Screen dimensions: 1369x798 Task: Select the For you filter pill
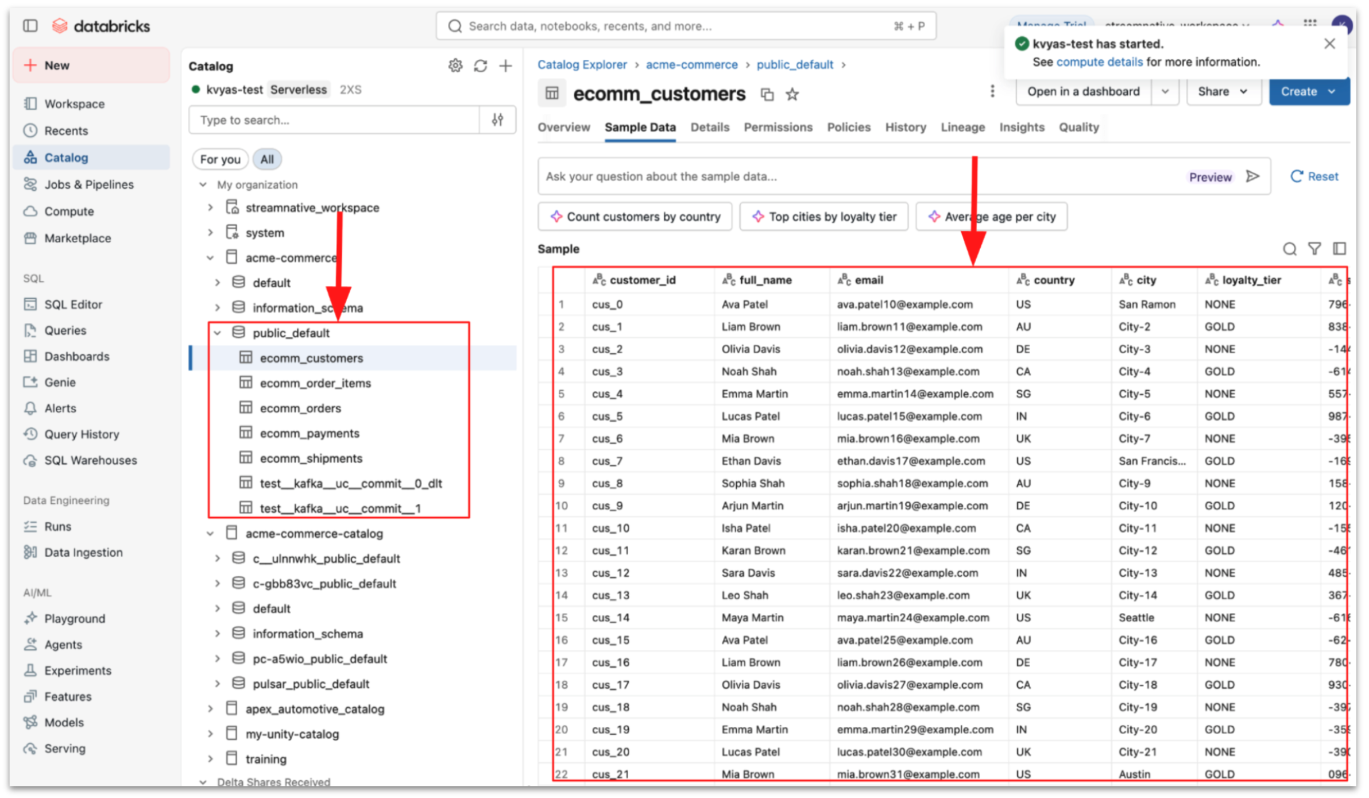click(x=220, y=159)
